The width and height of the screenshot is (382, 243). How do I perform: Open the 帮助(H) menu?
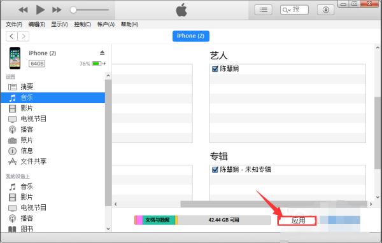coord(130,24)
